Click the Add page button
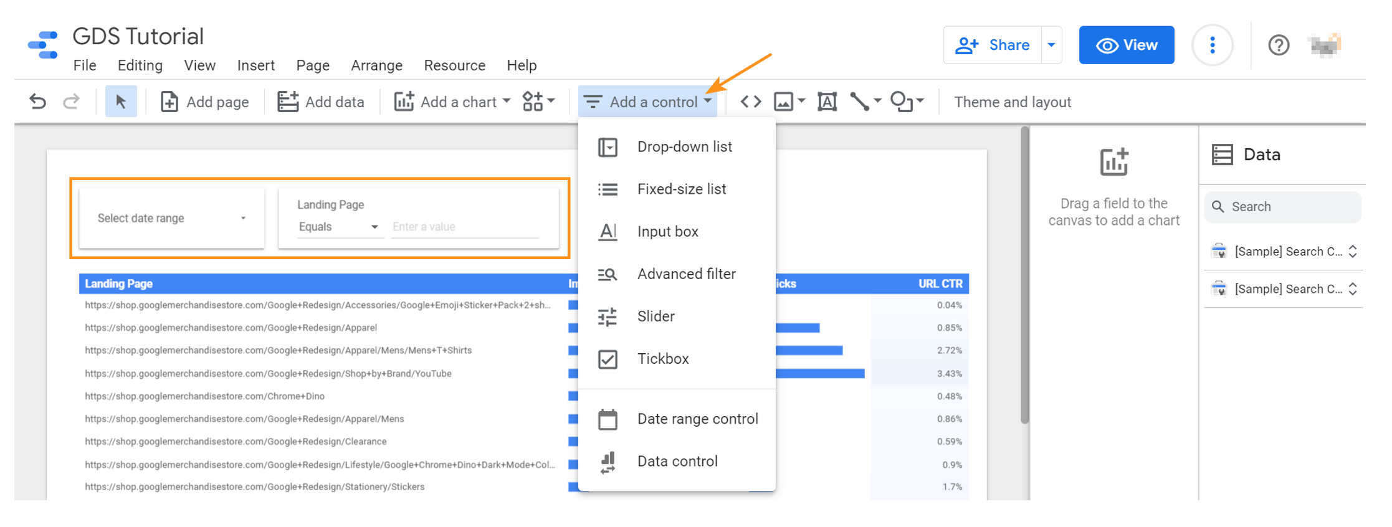This screenshot has width=1392, height=527. pos(205,102)
